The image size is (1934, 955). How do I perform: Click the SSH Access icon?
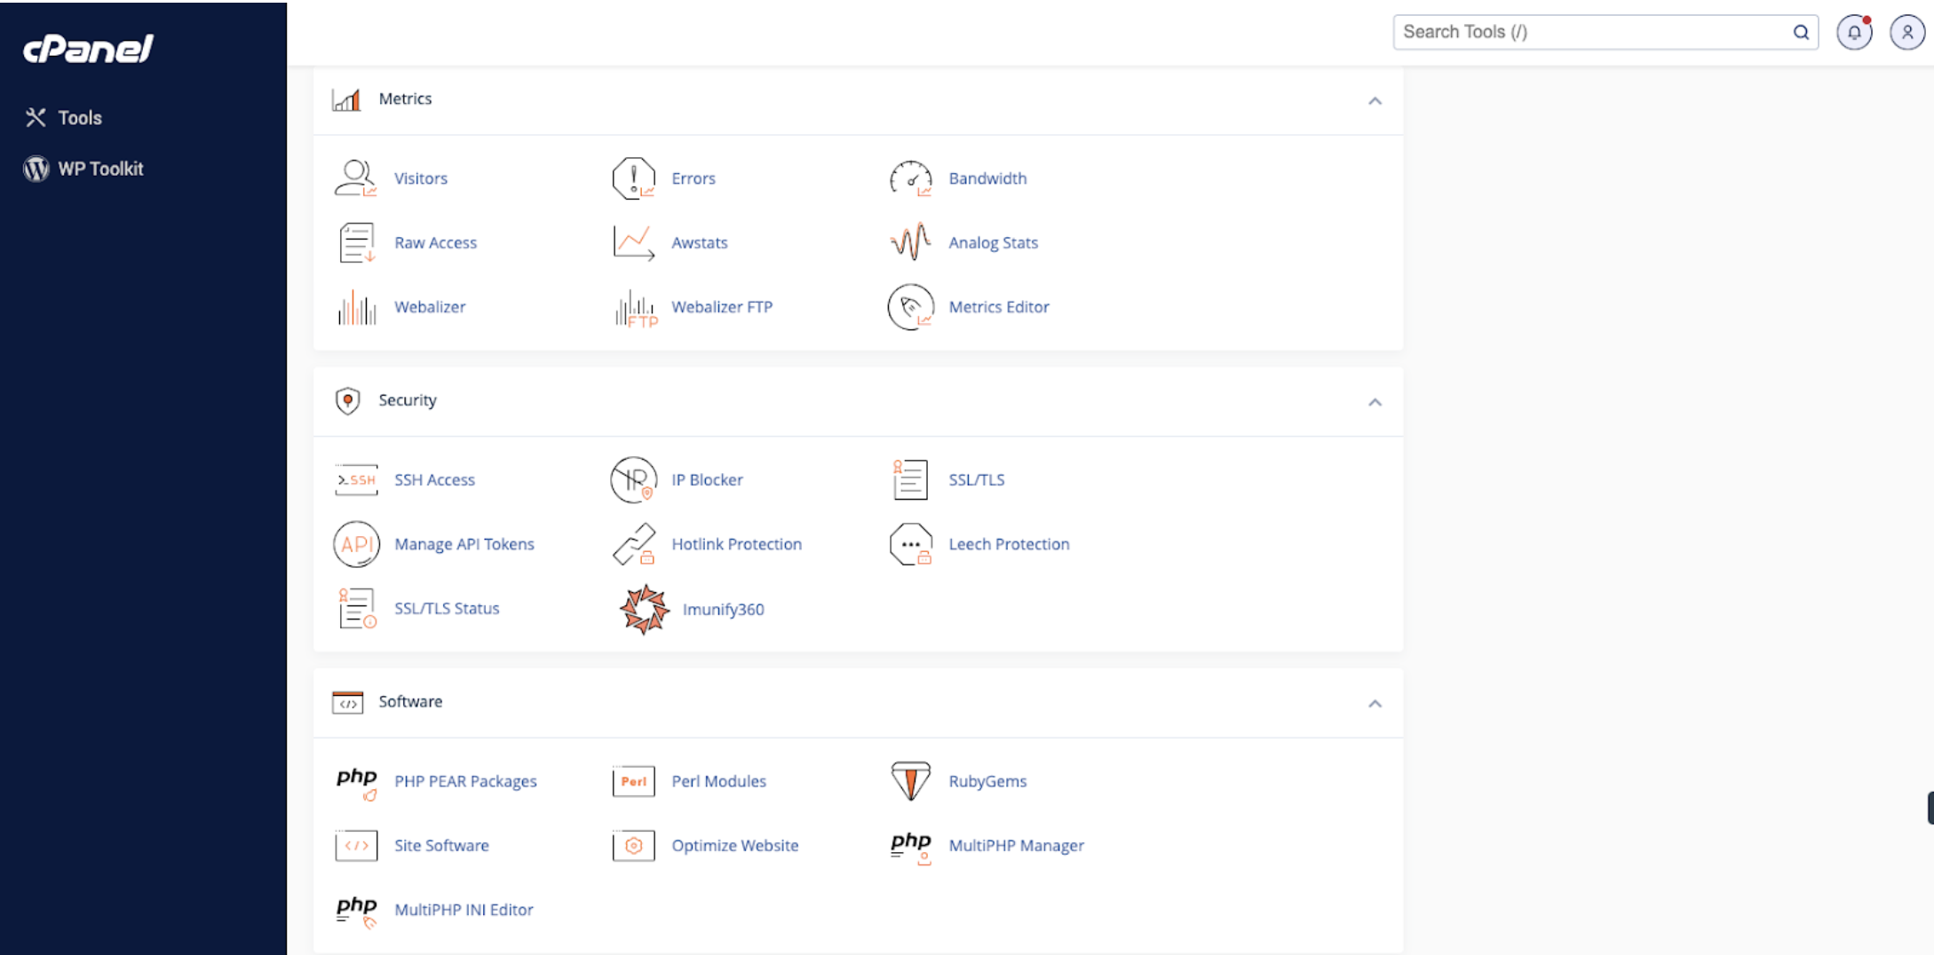pos(356,480)
